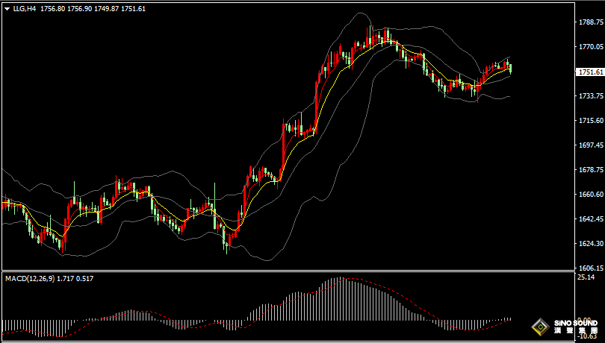Image resolution: width=605 pixels, height=343 pixels.
Task: Click the tall red candle near 1715.60
Action: 284,149
